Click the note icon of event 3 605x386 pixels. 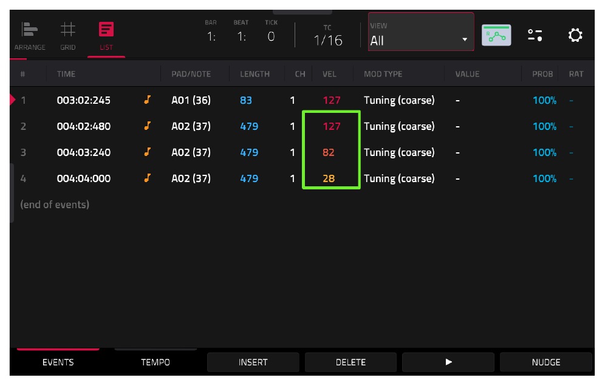[x=147, y=152]
